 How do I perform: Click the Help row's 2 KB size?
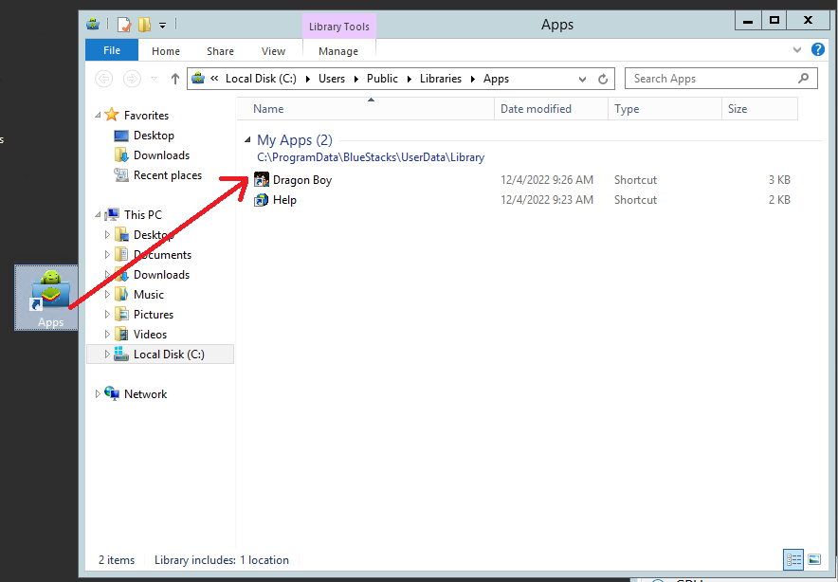(779, 200)
